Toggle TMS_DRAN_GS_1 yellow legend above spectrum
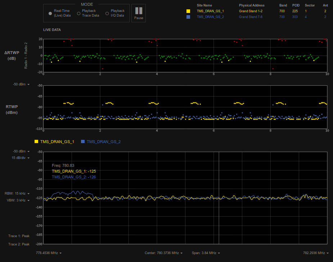The height and width of the screenshot is (262, 333). tap(54, 142)
